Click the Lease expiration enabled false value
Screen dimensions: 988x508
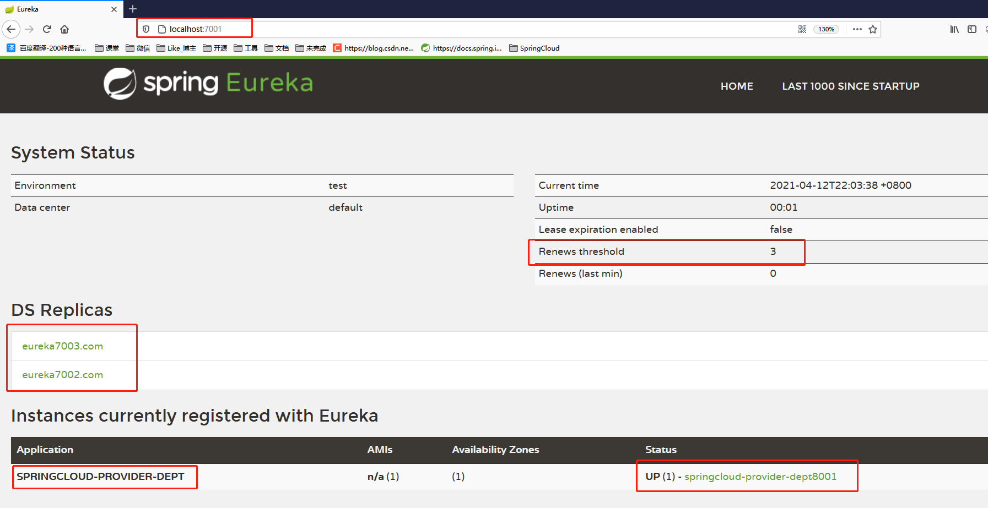[x=781, y=230]
